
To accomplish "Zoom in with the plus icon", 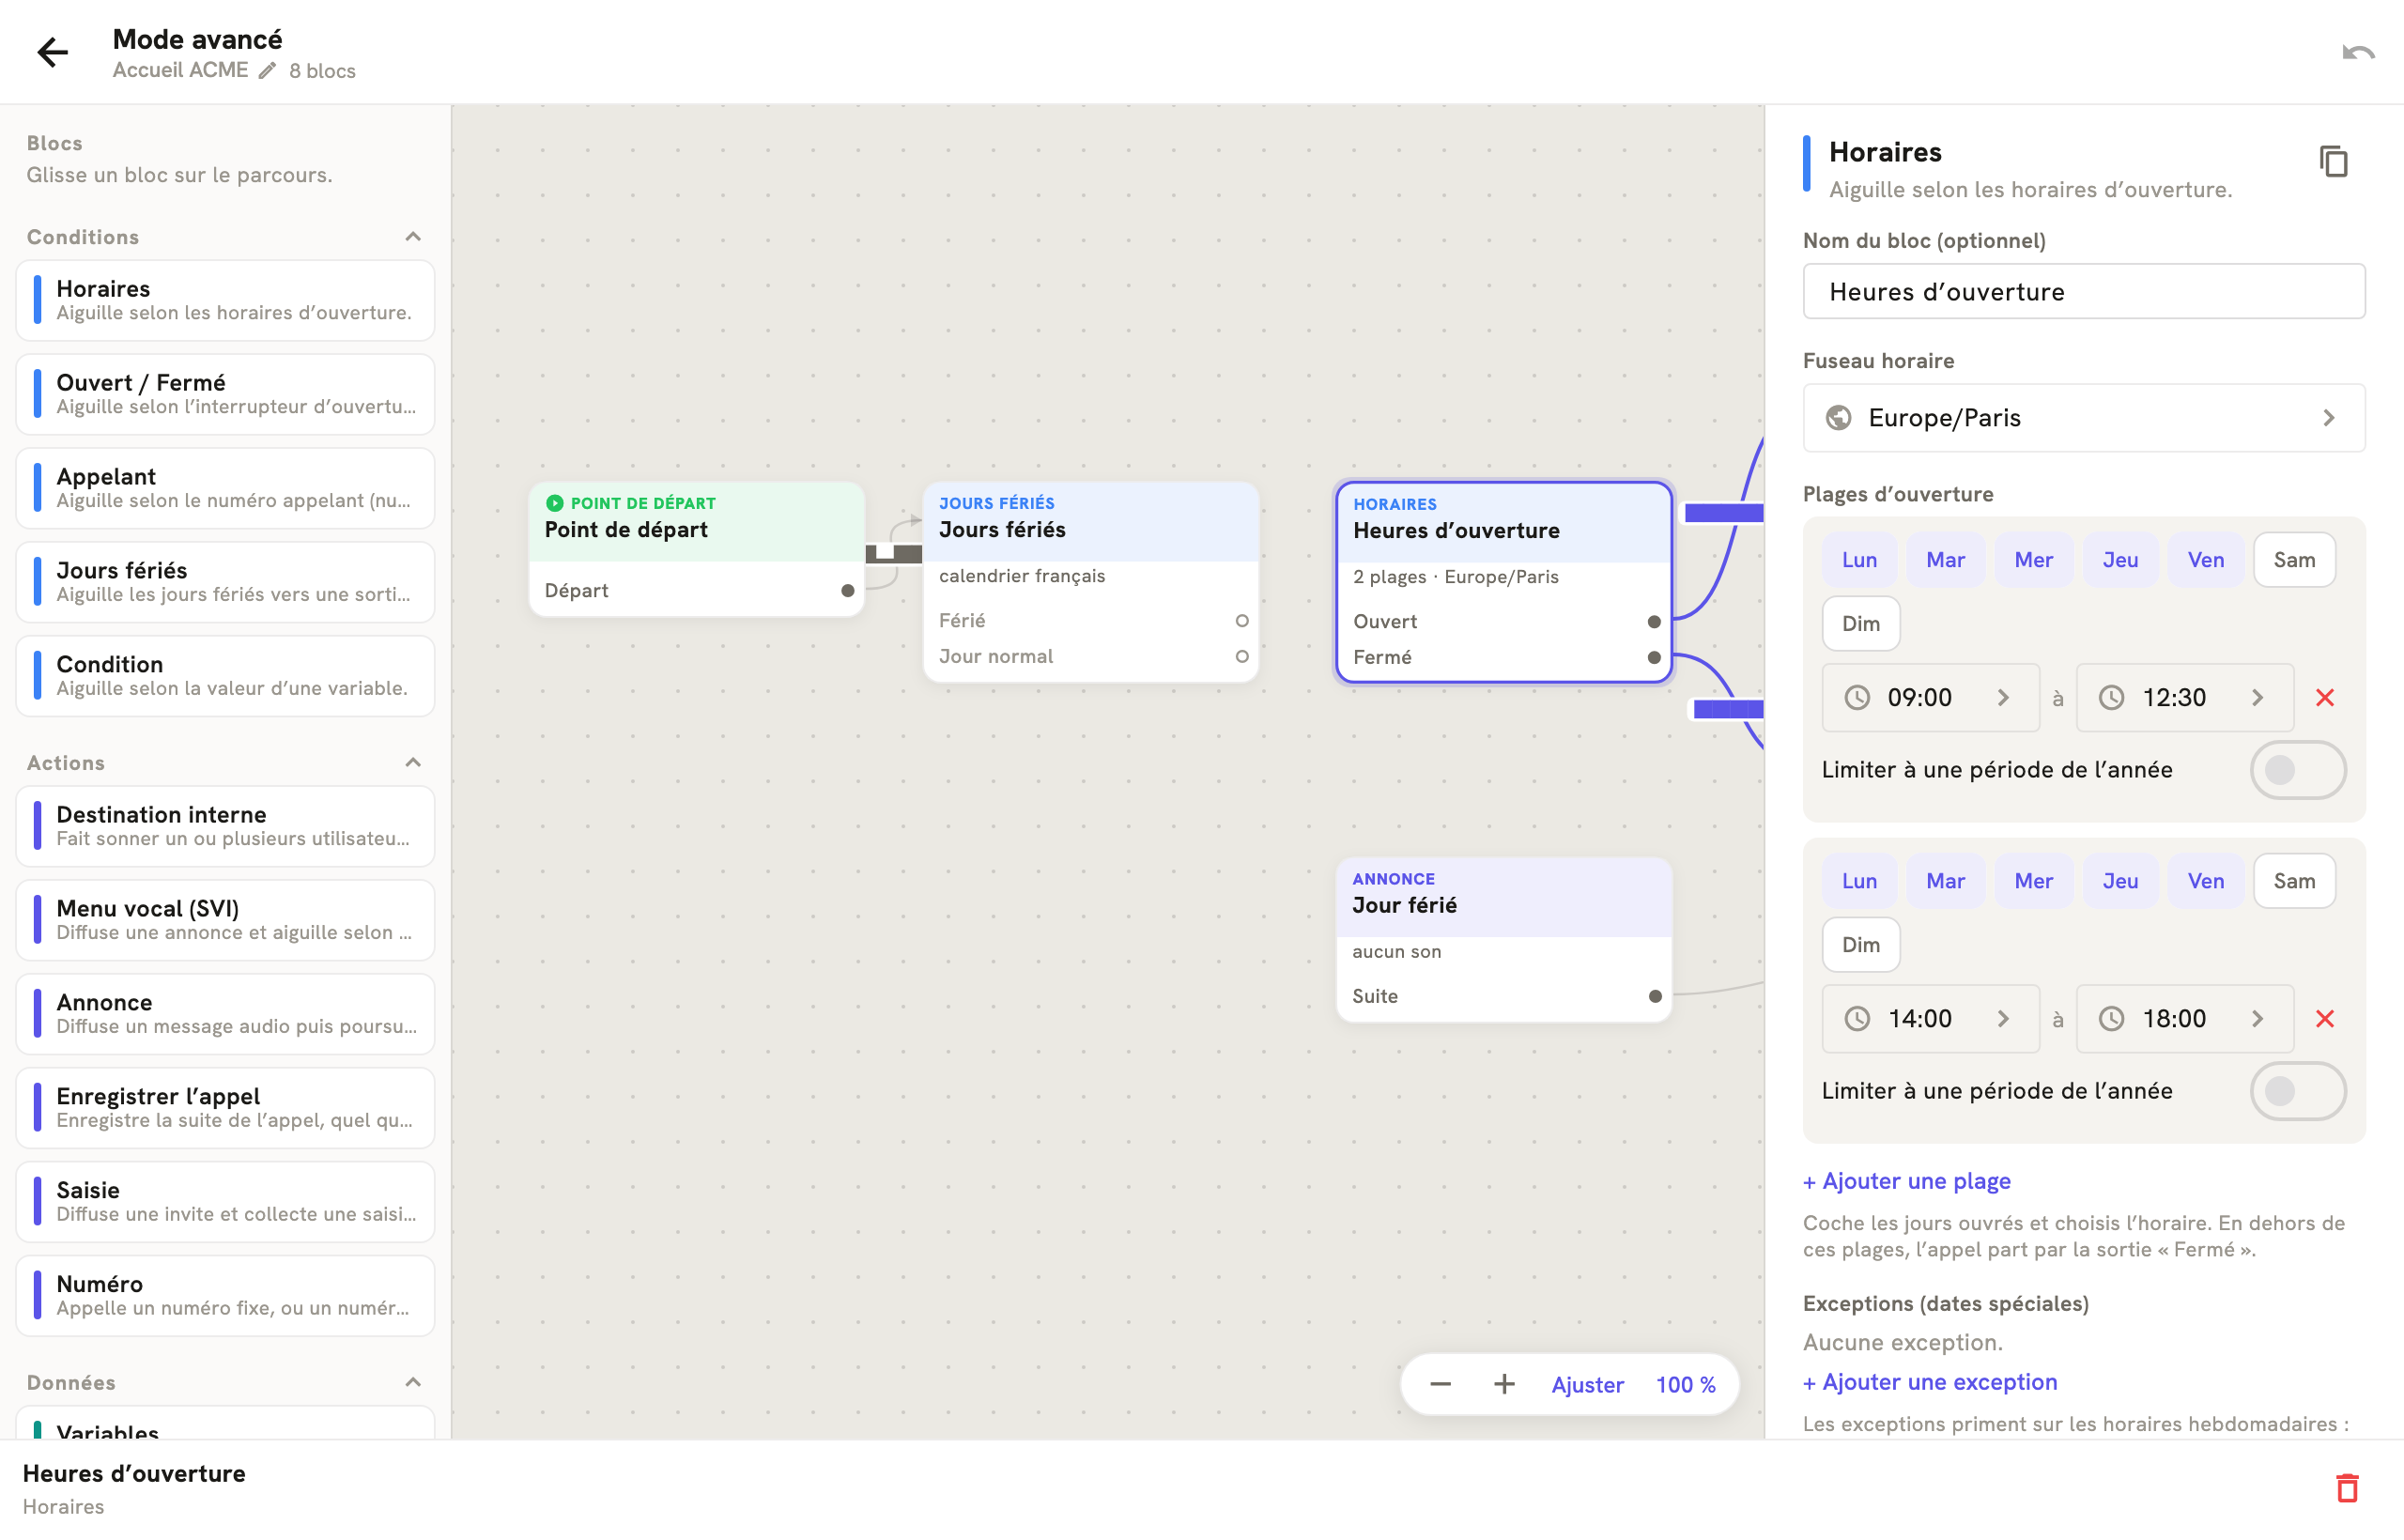I will 1504,1385.
